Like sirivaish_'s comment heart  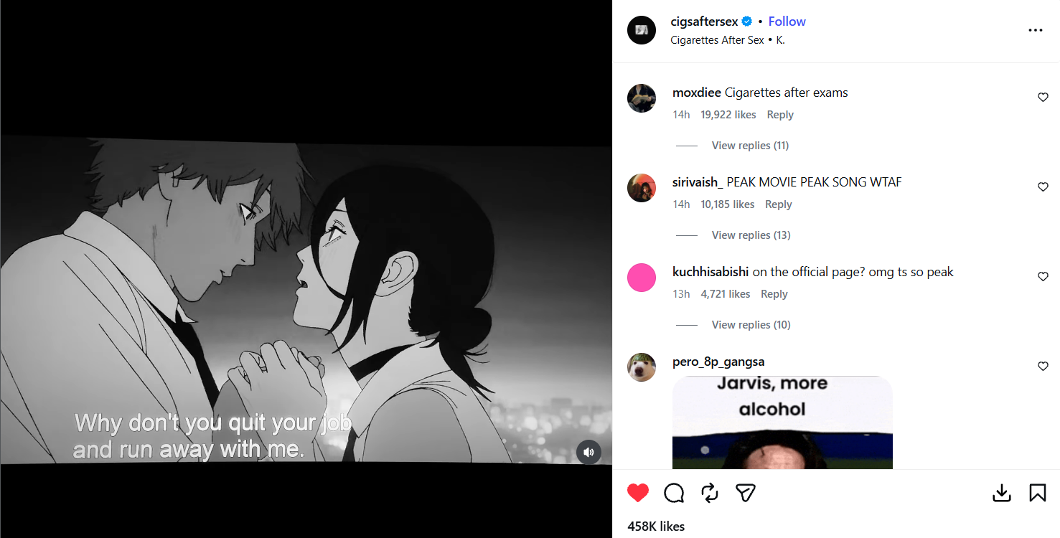(1043, 187)
